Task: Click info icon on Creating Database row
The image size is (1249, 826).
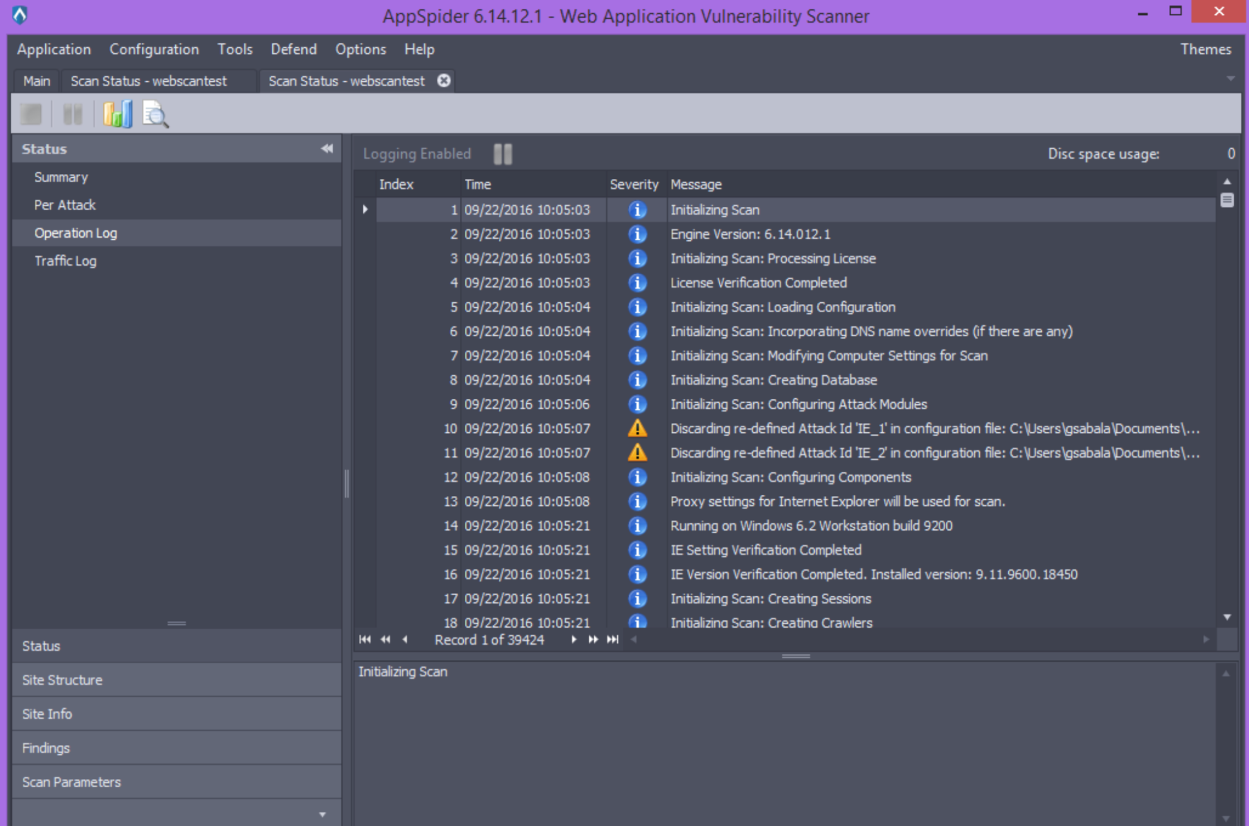Action: point(637,380)
